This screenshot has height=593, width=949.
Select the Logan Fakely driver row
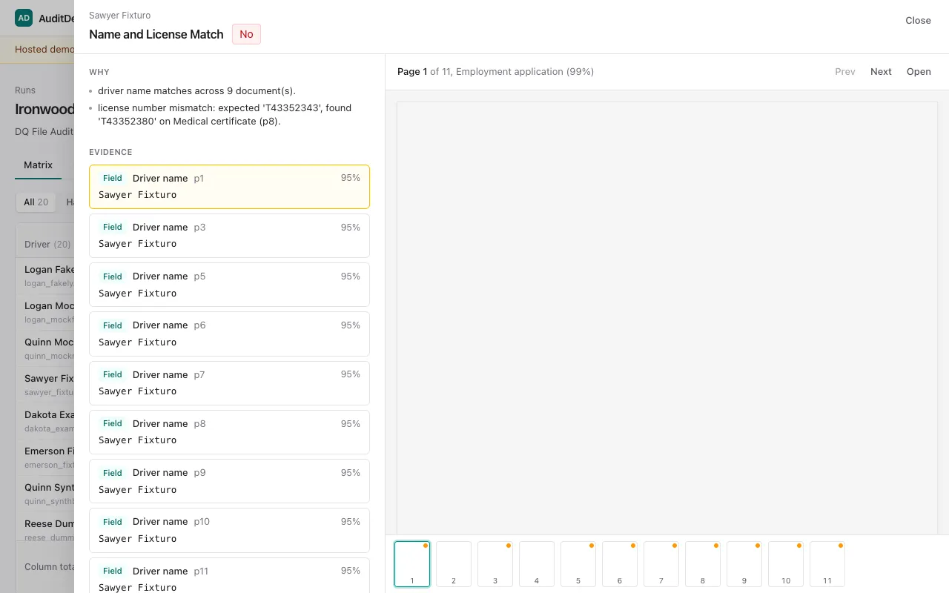[x=45, y=276]
